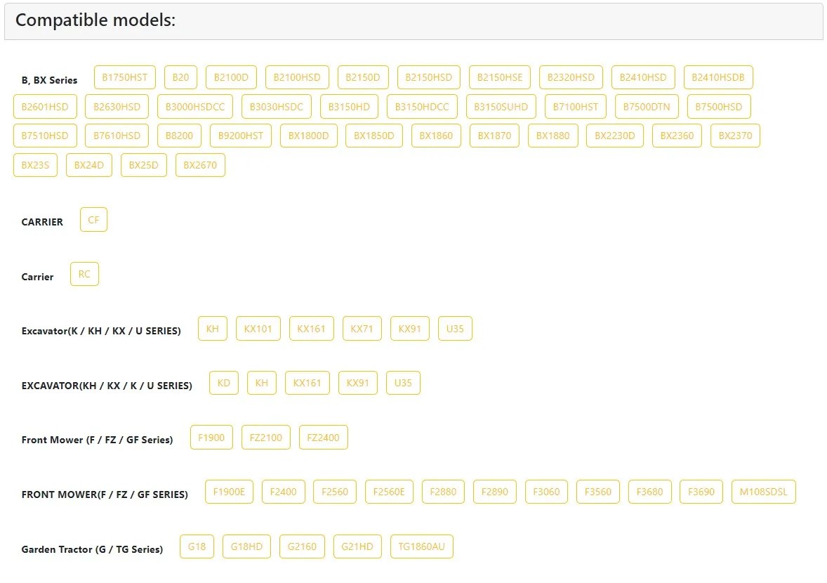Open the B2100D model link
The image size is (827, 583).
pyautogui.click(x=231, y=77)
